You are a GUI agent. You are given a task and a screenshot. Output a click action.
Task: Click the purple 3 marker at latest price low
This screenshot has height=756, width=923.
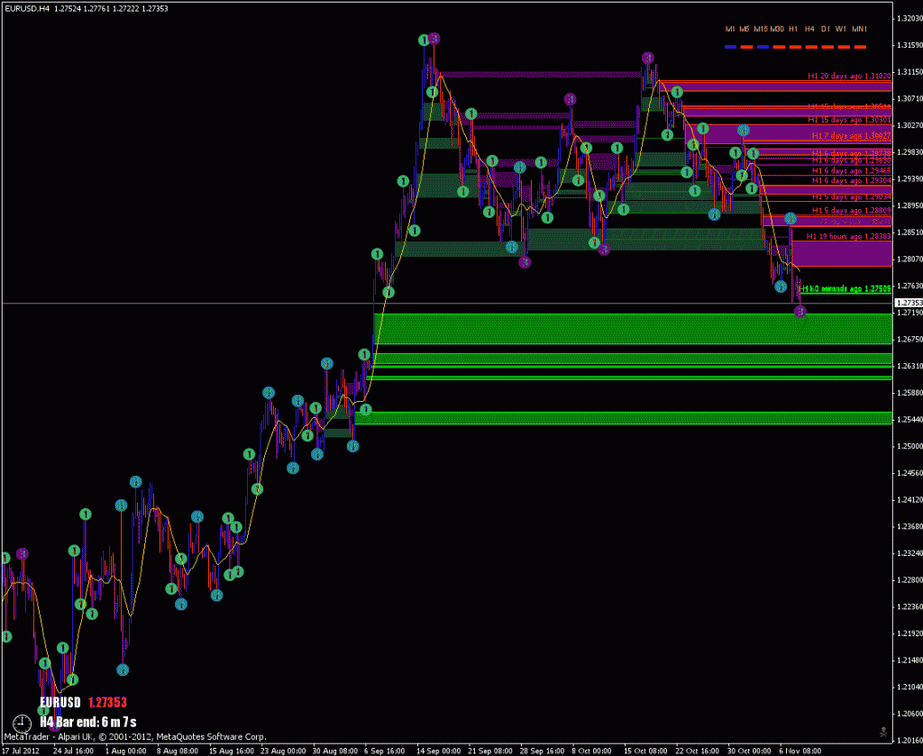[x=800, y=311]
